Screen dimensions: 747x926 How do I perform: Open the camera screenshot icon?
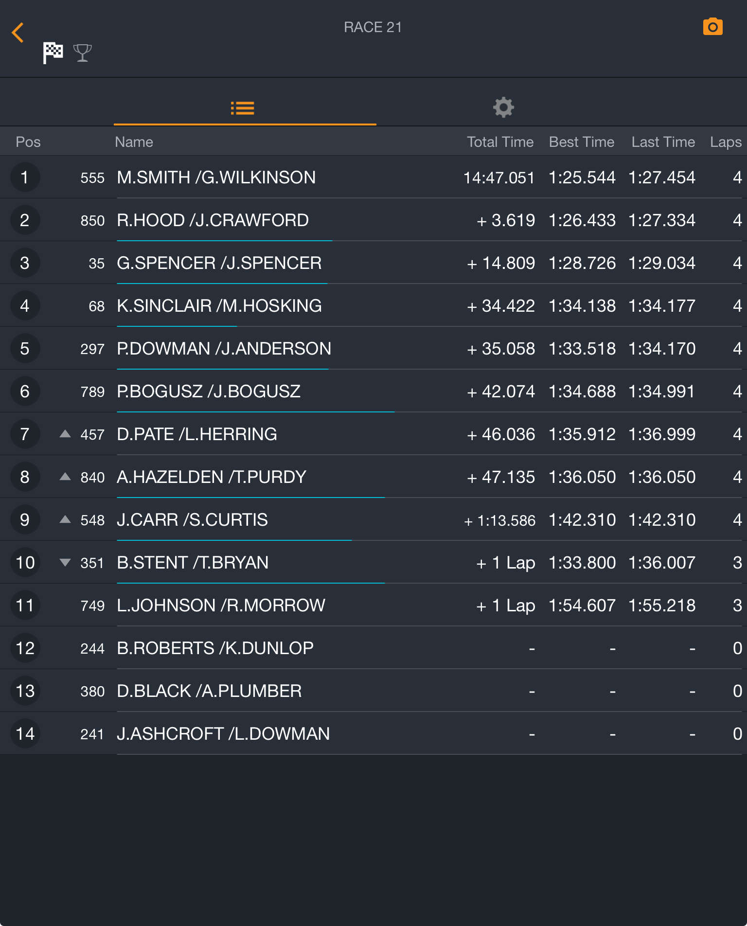[712, 27]
